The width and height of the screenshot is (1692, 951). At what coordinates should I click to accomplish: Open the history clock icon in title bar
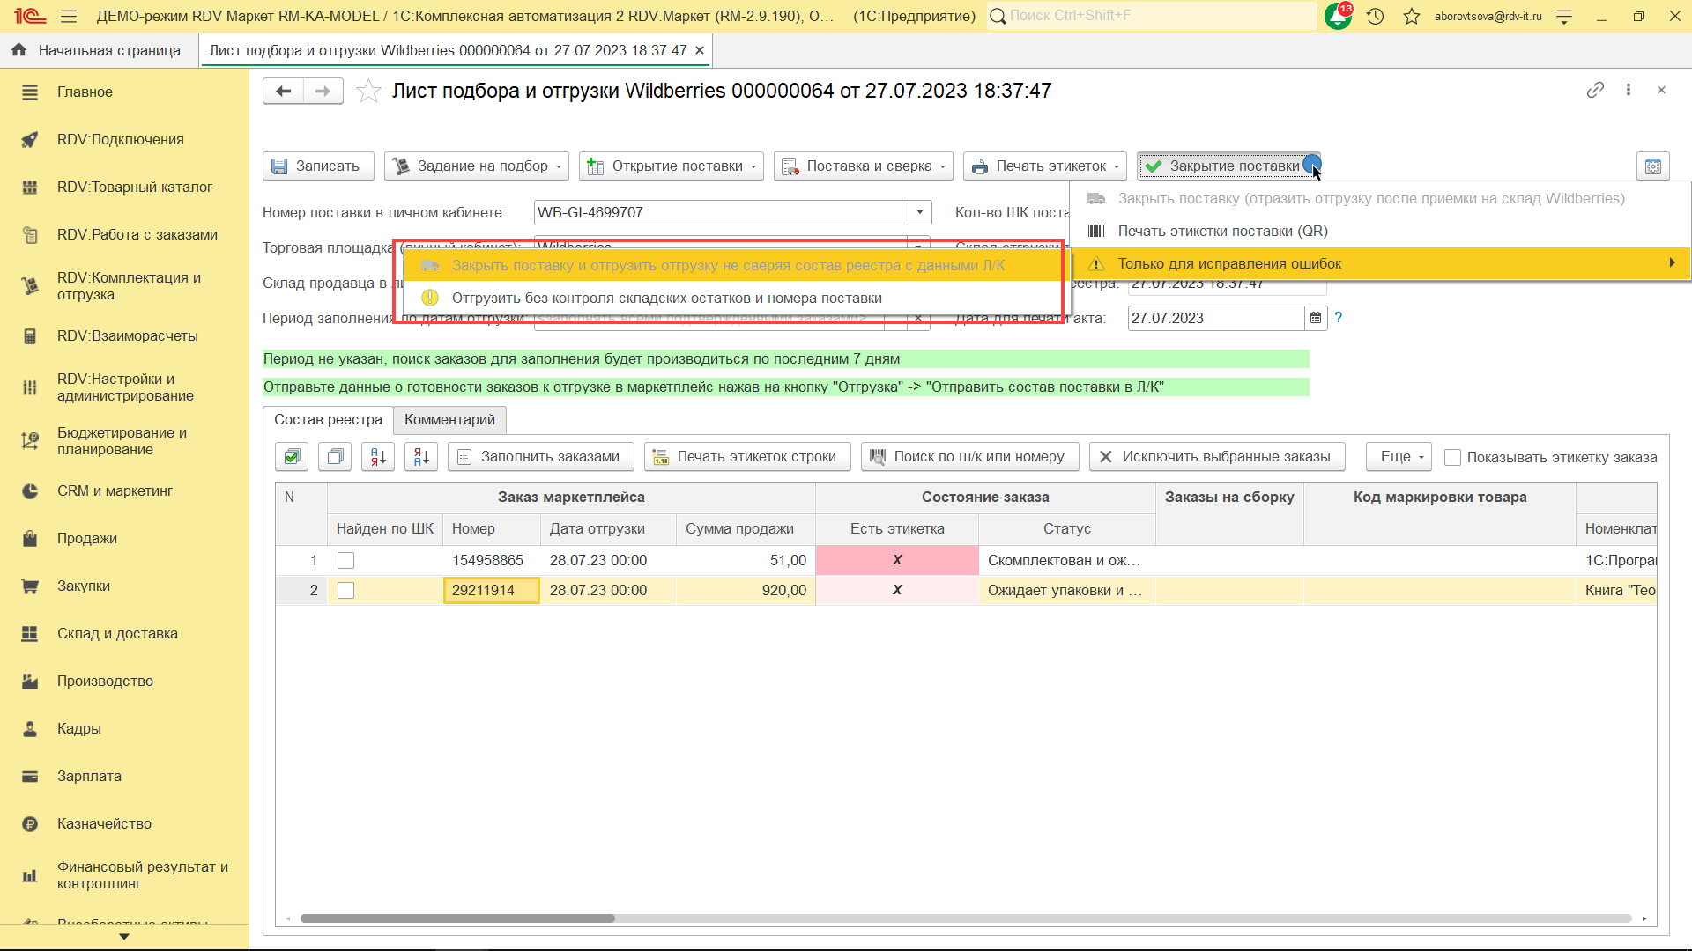pos(1375,16)
